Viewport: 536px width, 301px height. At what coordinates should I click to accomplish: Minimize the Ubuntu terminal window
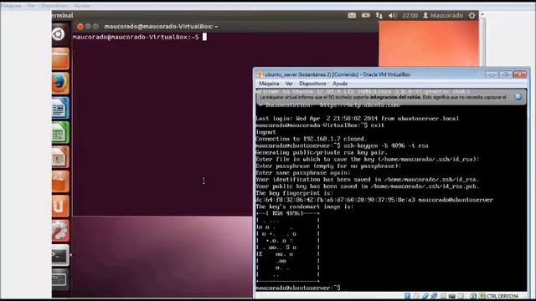click(x=88, y=26)
